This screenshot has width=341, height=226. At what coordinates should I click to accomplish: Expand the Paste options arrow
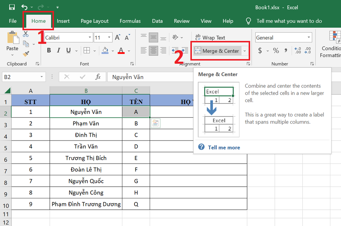point(13,55)
